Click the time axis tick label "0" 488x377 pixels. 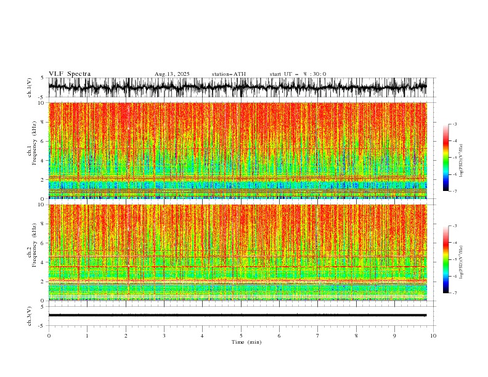click(49, 336)
